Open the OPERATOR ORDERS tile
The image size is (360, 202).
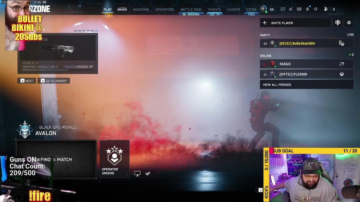114,160
